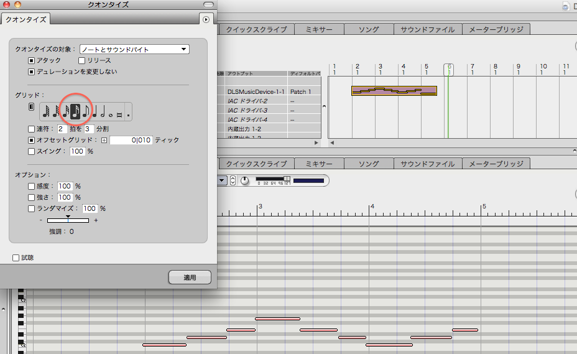Screen dimensions: 577x354
Task: Click the 0–127 velocity slider handle
Action: pyautogui.click(x=287, y=179)
